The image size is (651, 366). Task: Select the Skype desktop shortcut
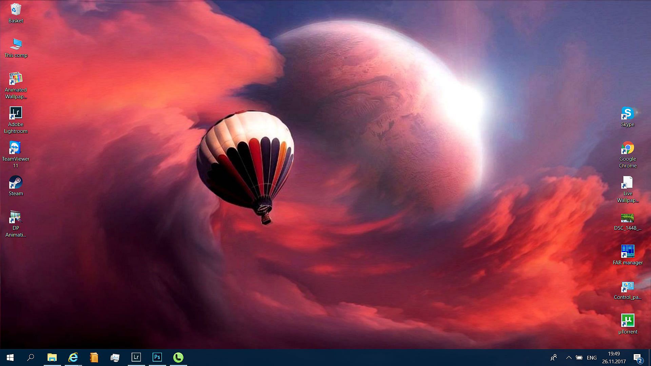pos(628,114)
